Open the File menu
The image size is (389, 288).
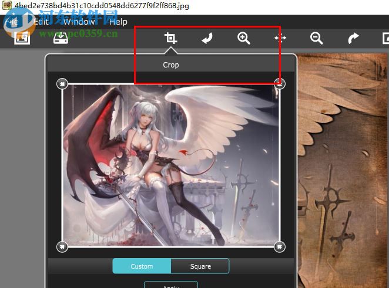coord(12,22)
